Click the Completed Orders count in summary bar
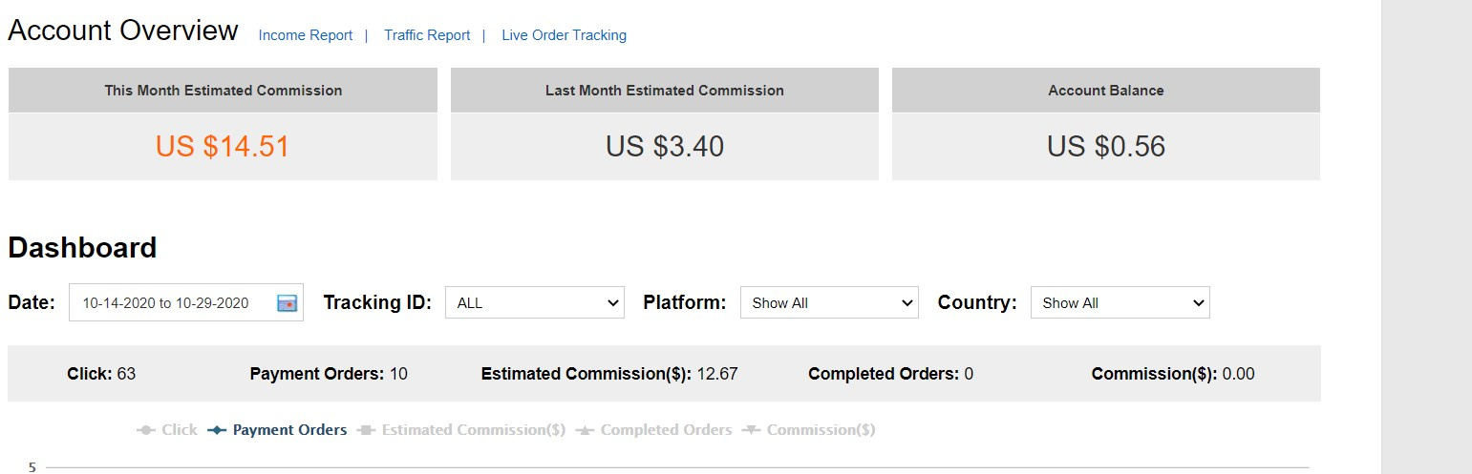 (x=969, y=374)
